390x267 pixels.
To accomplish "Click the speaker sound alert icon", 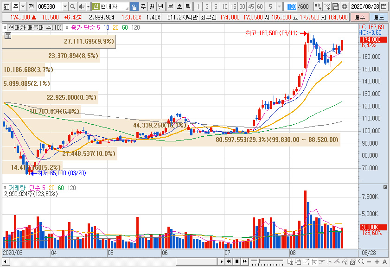I will 82,6.
